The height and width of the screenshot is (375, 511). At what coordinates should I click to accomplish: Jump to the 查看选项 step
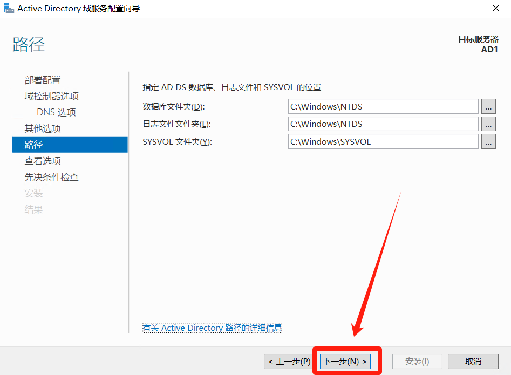43,161
